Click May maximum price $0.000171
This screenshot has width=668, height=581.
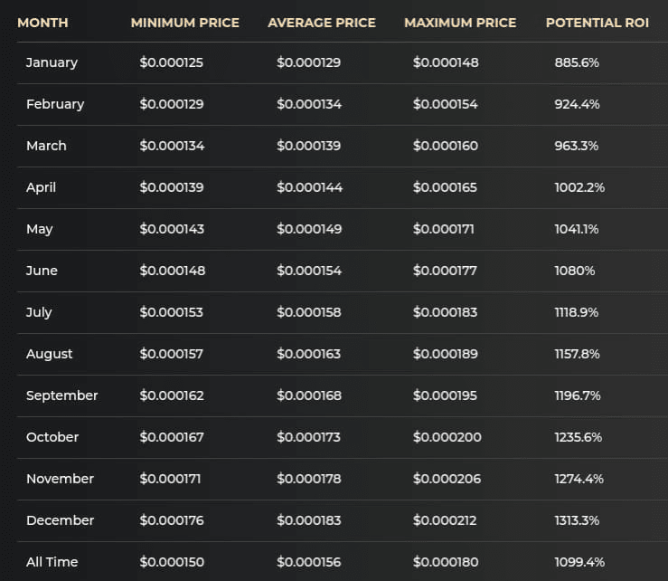(444, 229)
